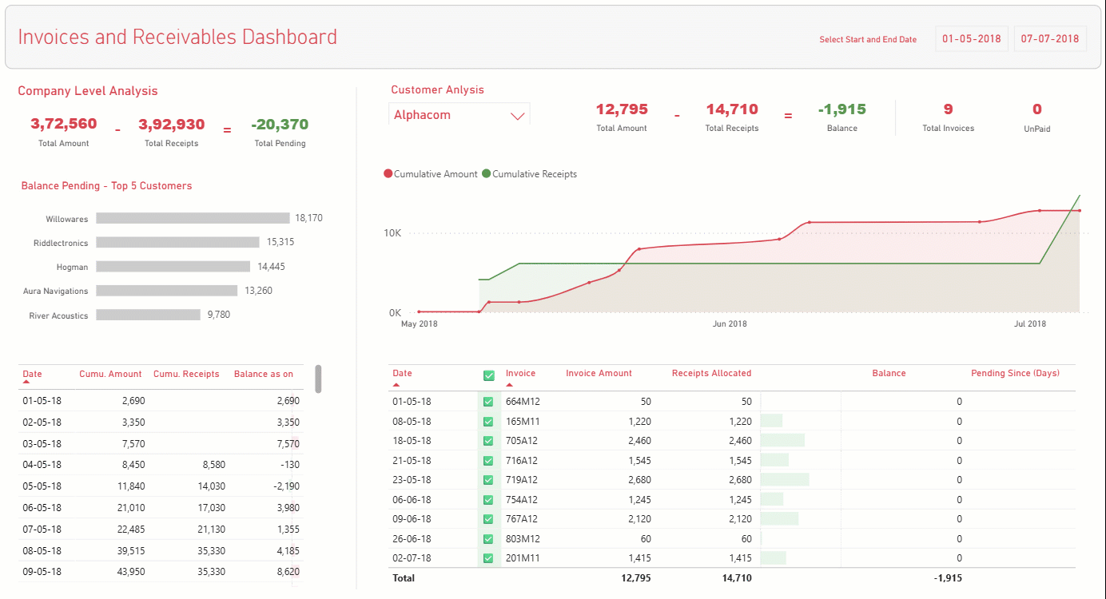Uncheck the checkbox for invoice 716A12
1106x599 pixels.
click(488, 460)
